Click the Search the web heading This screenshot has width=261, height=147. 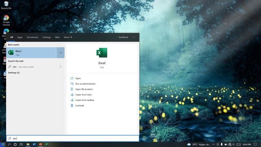15,61
